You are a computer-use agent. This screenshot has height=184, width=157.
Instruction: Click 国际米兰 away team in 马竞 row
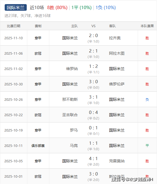[x=117, y=146]
